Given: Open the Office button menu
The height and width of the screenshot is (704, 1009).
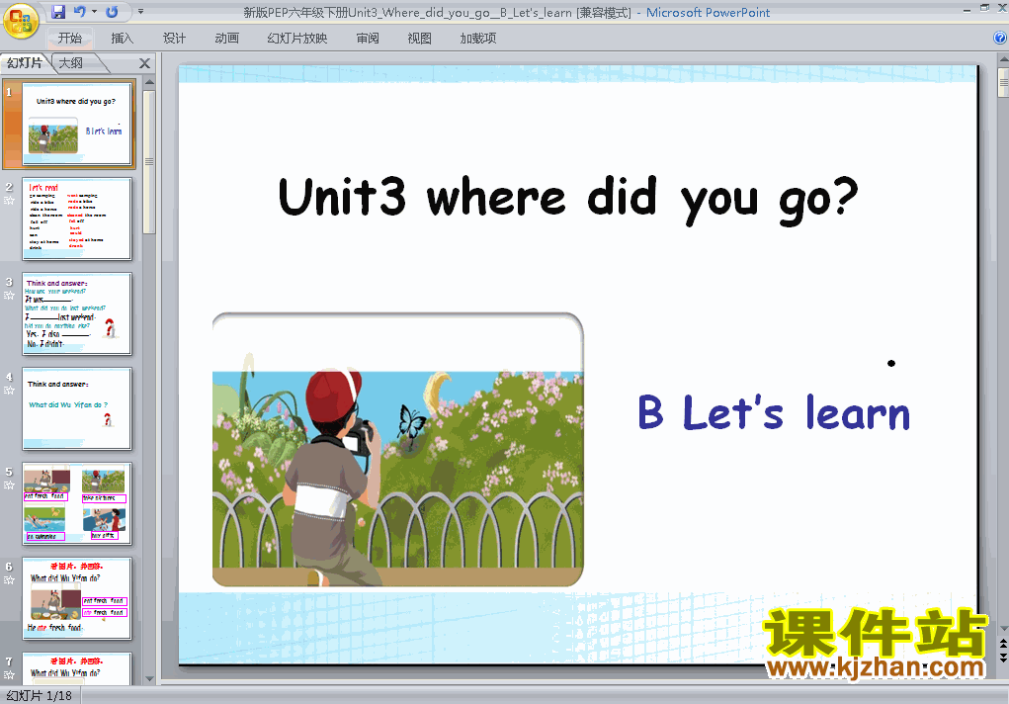Looking at the screenshot, I should 20,21.
